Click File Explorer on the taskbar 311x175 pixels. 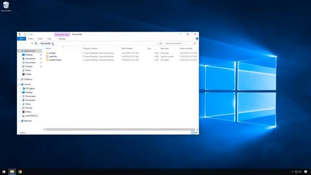click(x=12, y=172)
